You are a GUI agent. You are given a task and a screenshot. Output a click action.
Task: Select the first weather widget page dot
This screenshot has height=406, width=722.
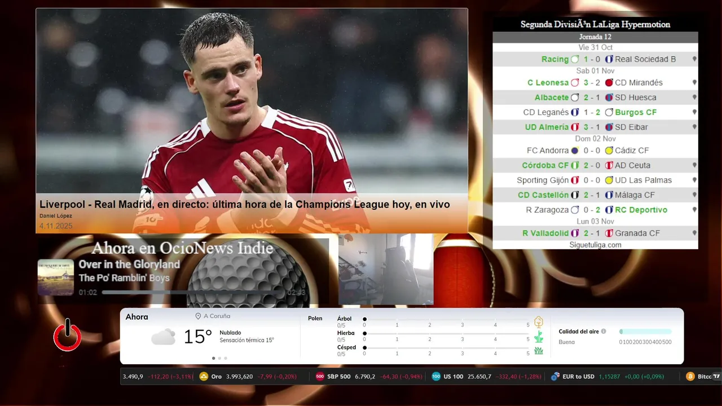point(213,358)
